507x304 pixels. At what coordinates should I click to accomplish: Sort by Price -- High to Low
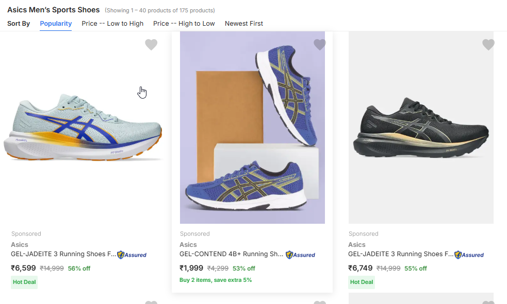pyautogui.click(x=184, y=24)
